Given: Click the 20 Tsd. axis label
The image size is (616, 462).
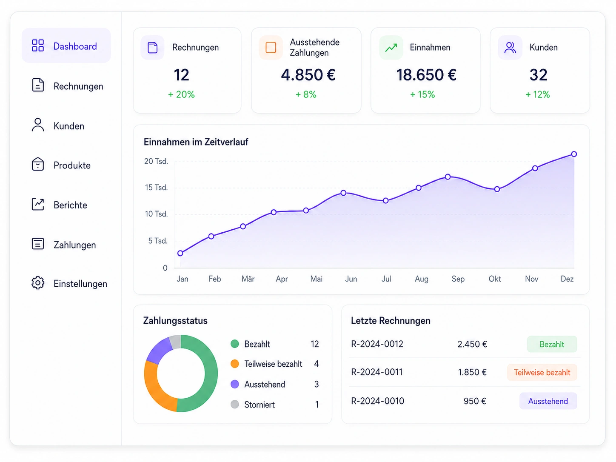Looking at the screenshot, I should [x=156, y=161].
